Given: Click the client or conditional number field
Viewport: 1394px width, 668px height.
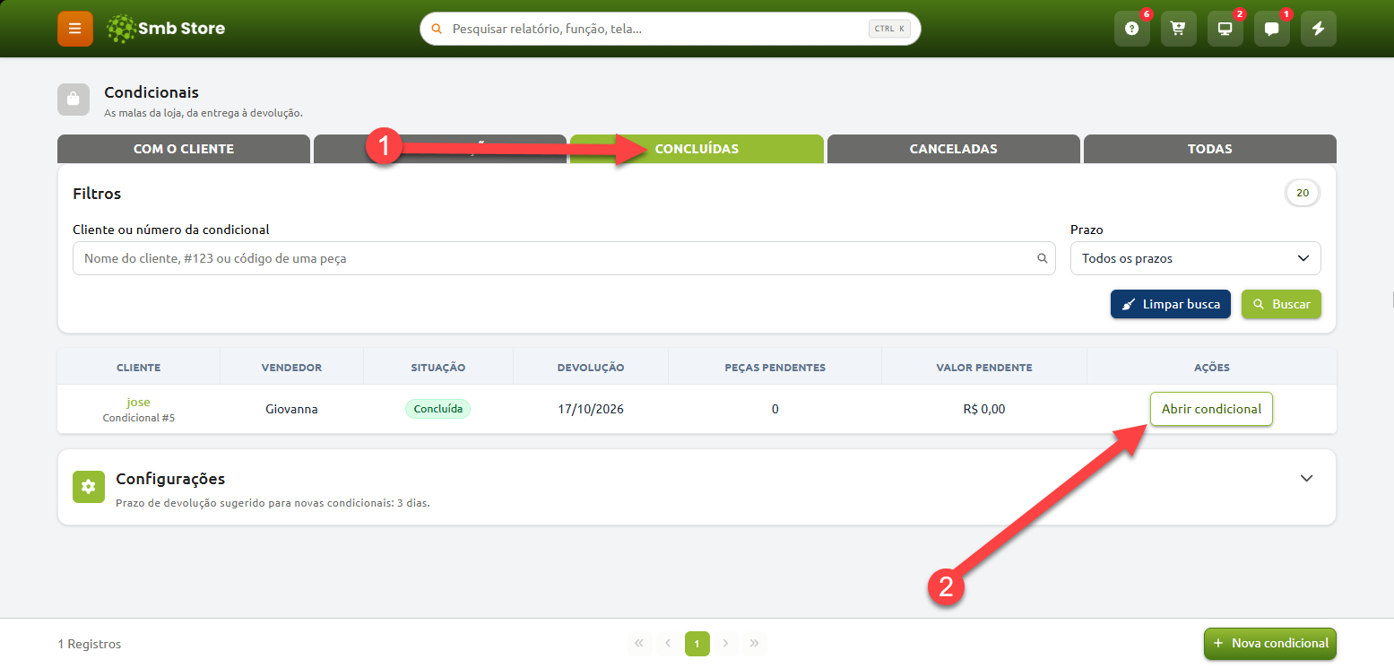Looking at the screenshot, I should [x=564, y=258].
